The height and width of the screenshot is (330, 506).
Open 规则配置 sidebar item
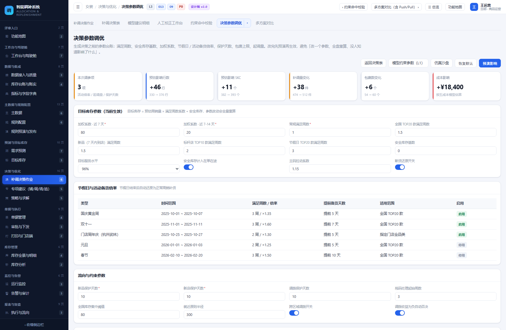34,123
